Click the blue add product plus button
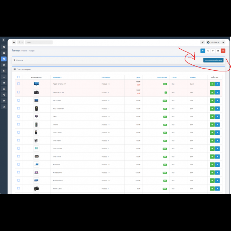This screenshot has height=231, width=231. (x=203, y=51)
